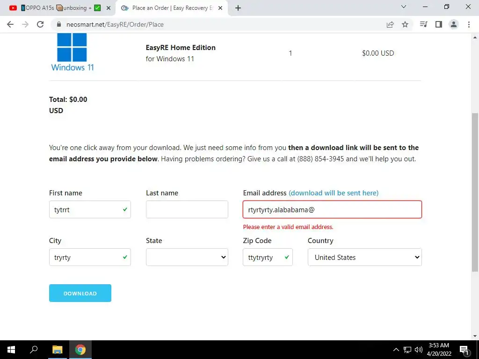Click scrollbar down arrow
Viewport: 479px width, 359px height.
[475, 336]
